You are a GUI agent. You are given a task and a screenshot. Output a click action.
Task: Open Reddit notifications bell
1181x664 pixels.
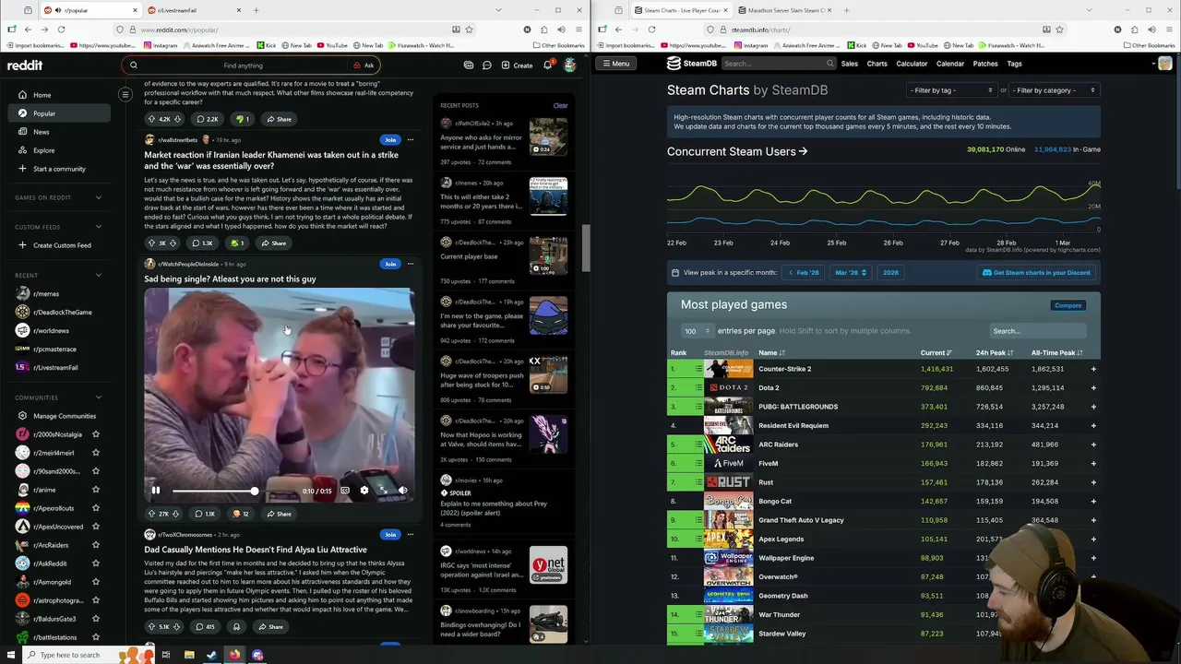[x=548, y=65]
